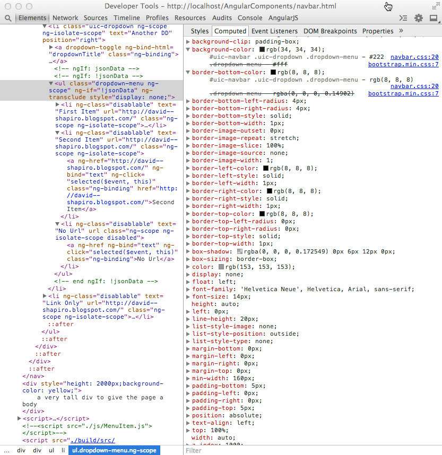Collapse the background-color computed property
The image size is (442, 455).
coord(188,49)
